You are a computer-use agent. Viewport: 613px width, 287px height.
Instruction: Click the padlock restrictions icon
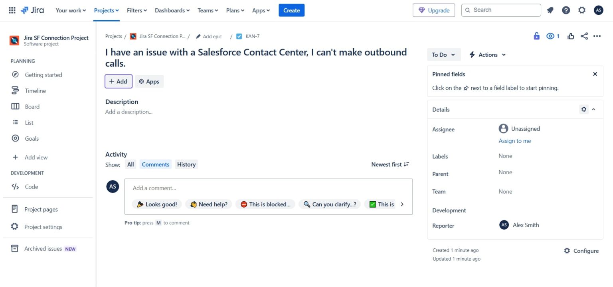tap(536, 36)
